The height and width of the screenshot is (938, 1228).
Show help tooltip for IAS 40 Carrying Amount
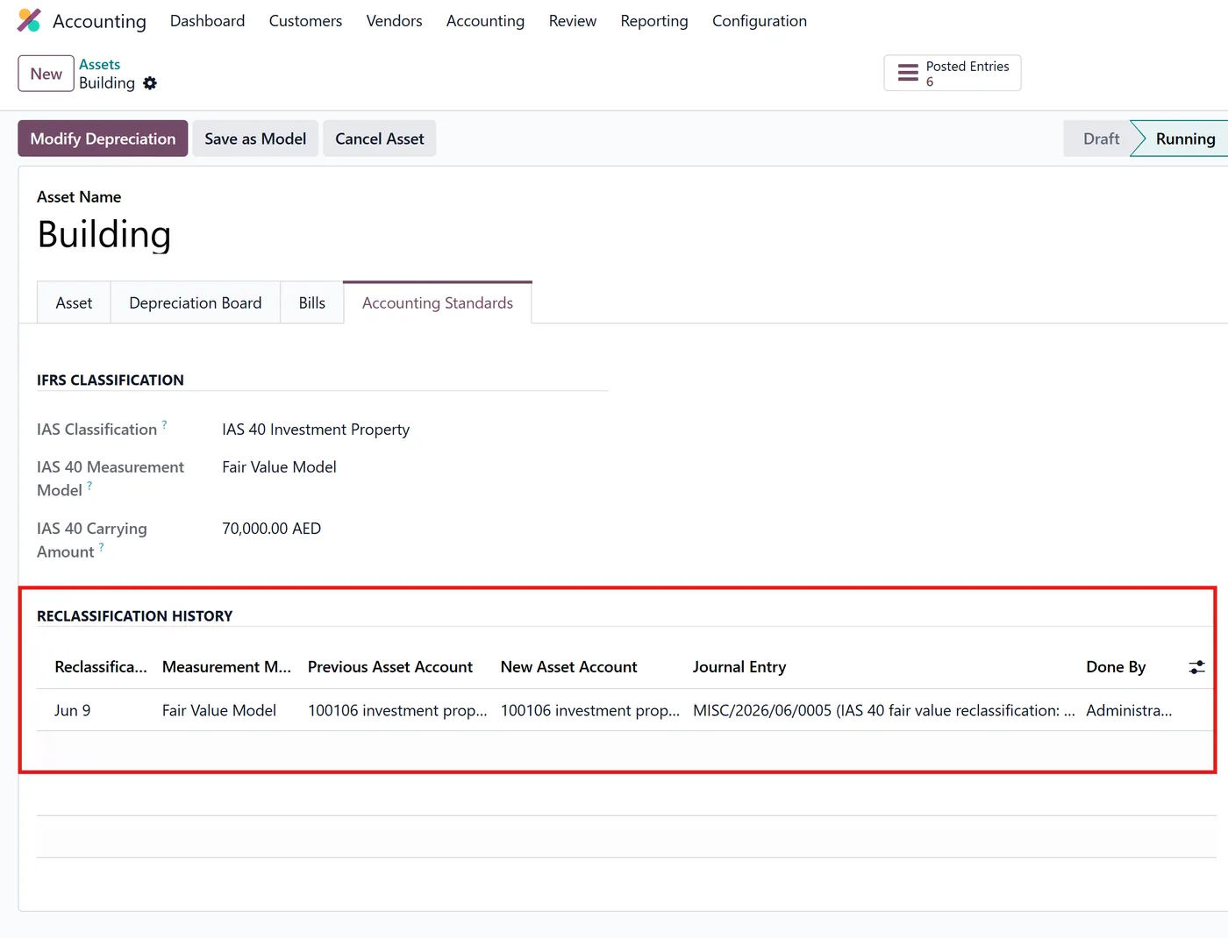coord(102,547)
